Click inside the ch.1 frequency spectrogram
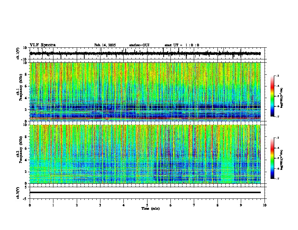The height and width of the screenshot is (230, 298). click(145, 92)
